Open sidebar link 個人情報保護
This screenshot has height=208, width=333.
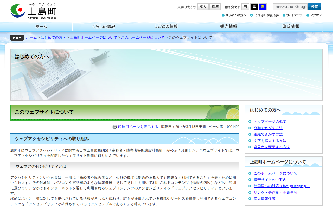click(x=265, y=199)
